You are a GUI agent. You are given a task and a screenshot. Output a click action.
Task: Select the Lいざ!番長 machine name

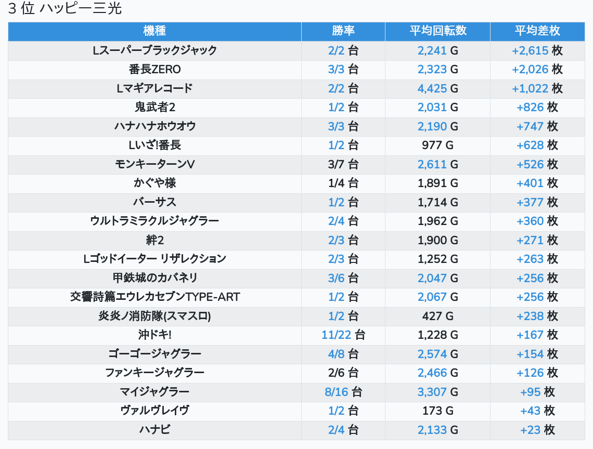click(x=154, y=145)
